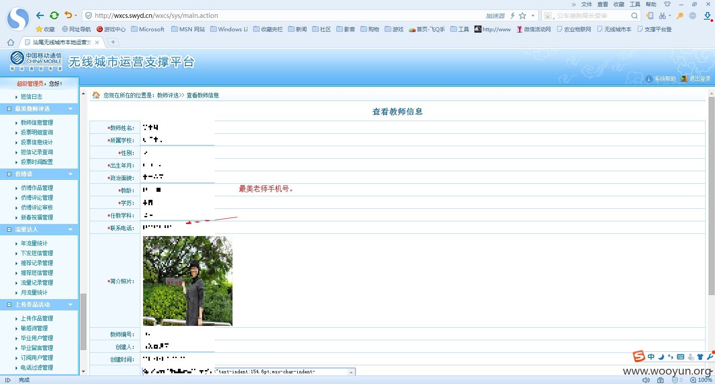Viewport: 715px width, 384px height.
Task: Reload the page with green refresh icon
Action: (54, 16)
